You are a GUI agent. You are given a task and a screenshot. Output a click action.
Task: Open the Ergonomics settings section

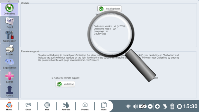click(9, 64)
